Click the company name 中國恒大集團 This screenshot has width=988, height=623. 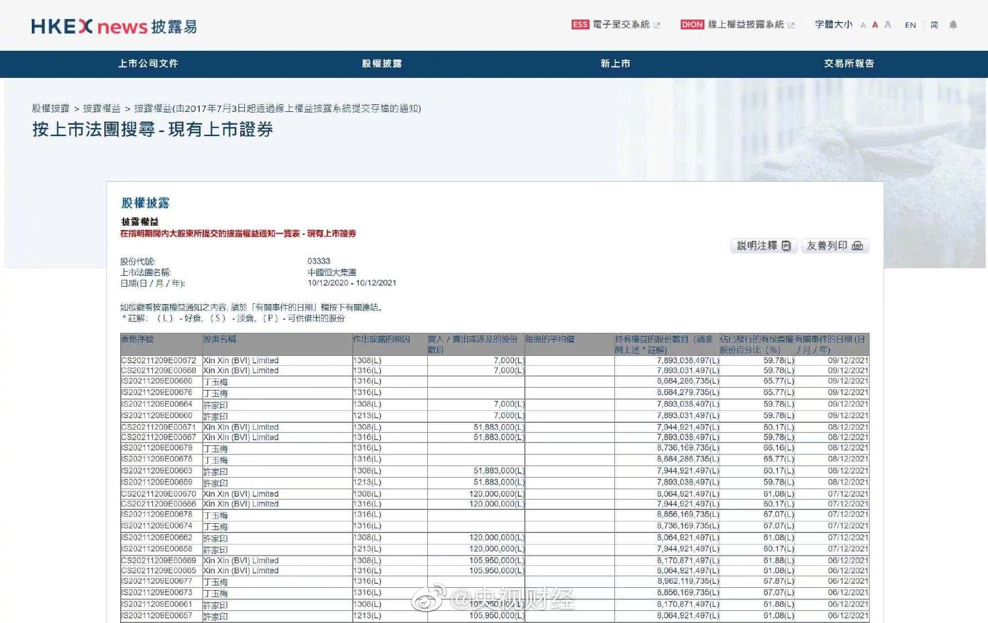click(x=332, y=272)
